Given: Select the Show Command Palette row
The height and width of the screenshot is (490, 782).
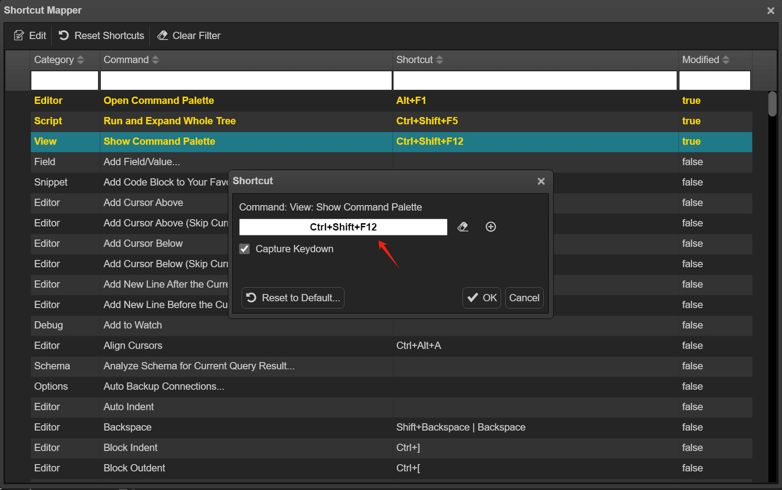Looking at the screenshot, I should click(391, 142).
